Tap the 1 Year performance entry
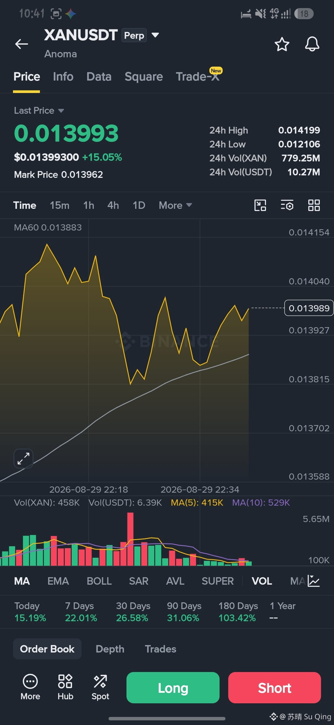The width and height of the screenshot is (334, 725). tap(282, 612)
